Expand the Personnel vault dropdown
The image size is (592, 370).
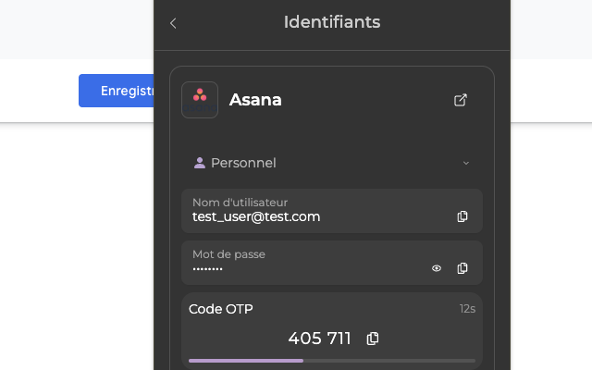click(x=466, y=163)
